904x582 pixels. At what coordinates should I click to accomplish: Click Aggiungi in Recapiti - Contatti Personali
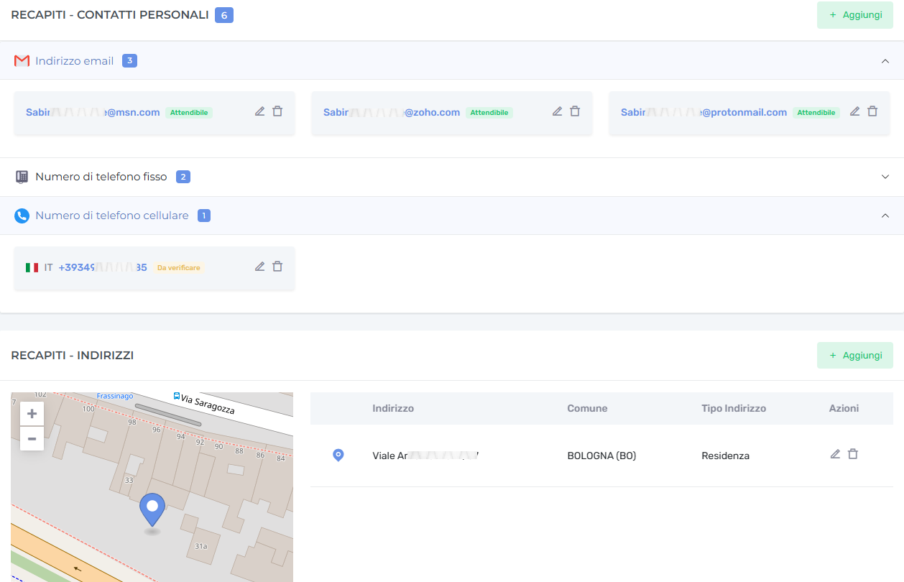pos(854,15)
